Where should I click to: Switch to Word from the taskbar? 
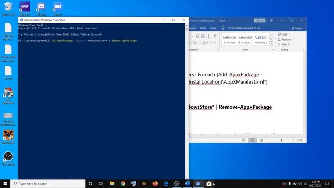[x=187, y=183]
